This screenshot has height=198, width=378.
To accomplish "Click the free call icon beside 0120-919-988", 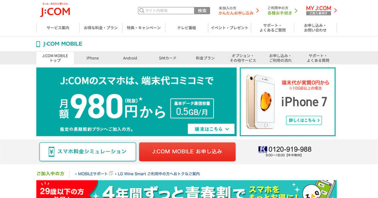I will click(263, 149).
